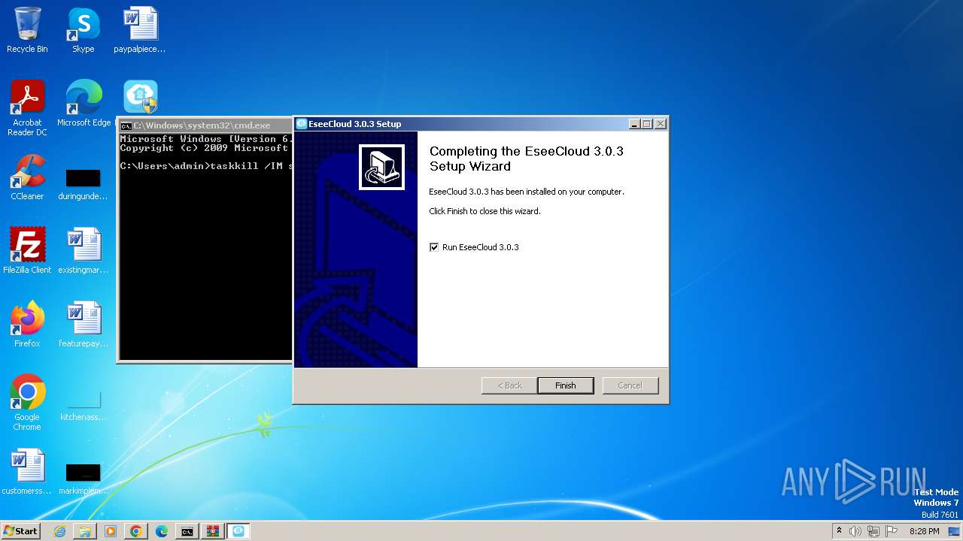Click EseeCloud icon in setup title bar
The width and height of the screenshot is (963, 541).
[x=302, y=124]
